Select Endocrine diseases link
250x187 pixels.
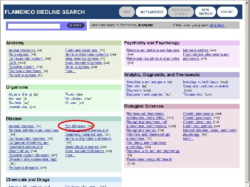[24, 167]
